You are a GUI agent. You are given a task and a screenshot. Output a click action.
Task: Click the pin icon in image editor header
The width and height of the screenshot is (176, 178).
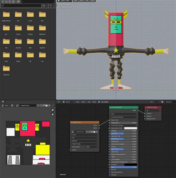[53, 105]
